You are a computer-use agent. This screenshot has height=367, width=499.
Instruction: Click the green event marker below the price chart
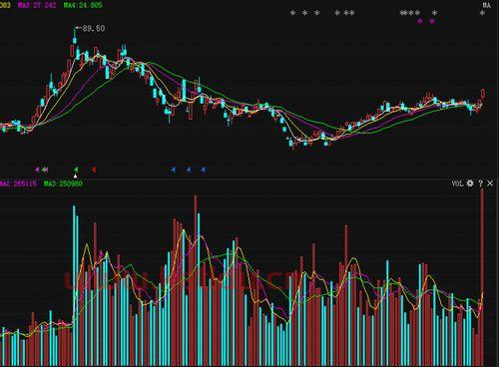tap(76, 170)
